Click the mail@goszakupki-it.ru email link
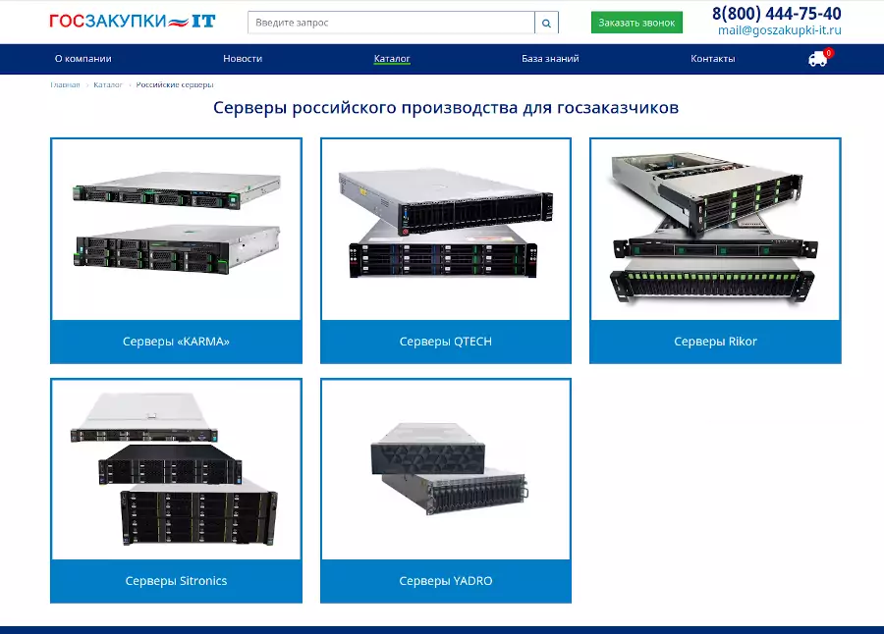Image resolution: width=884 pixels, height=634 pixels. tap(780, 30)
